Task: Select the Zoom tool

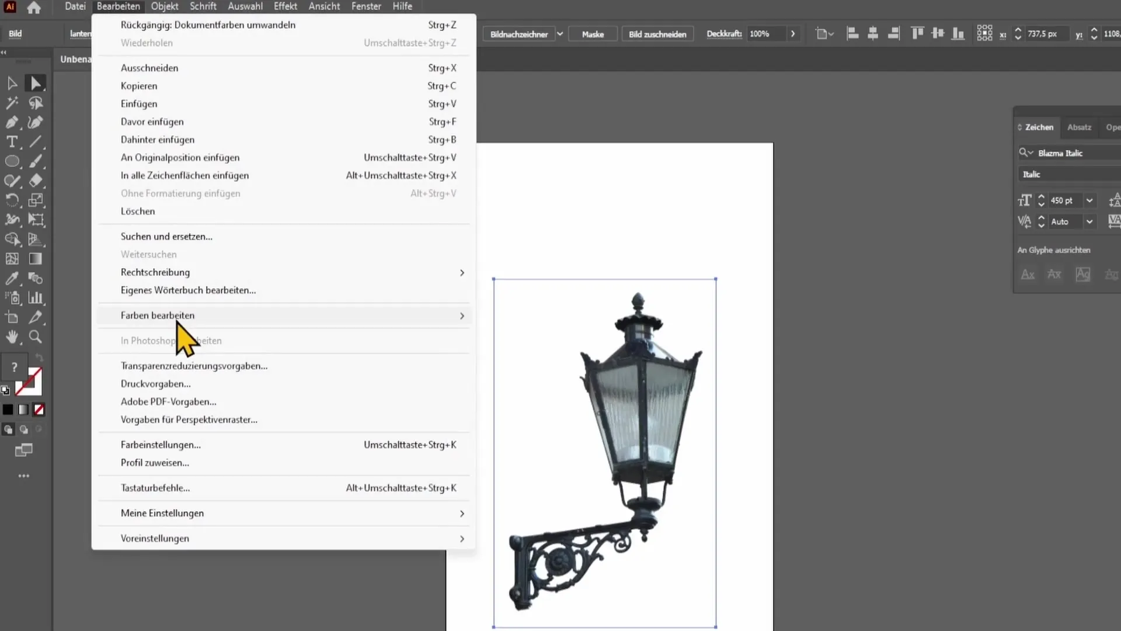Action: click(x=36, y=337)
